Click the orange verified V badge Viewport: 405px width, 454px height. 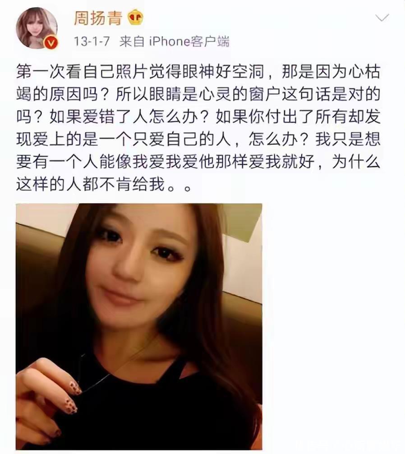click(51, 43)
